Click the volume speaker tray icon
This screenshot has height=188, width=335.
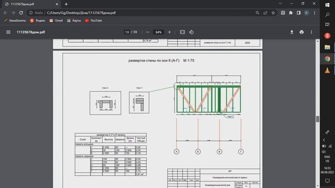[x=324, y=152]
